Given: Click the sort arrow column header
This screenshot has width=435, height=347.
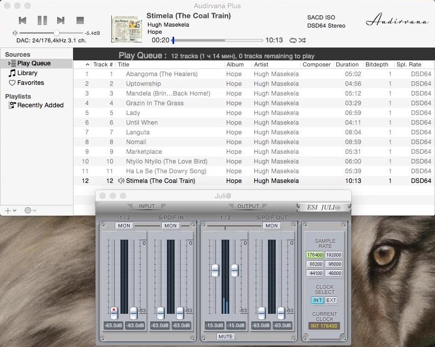Looking at the screenshot, I should click(x=87, y=64).
